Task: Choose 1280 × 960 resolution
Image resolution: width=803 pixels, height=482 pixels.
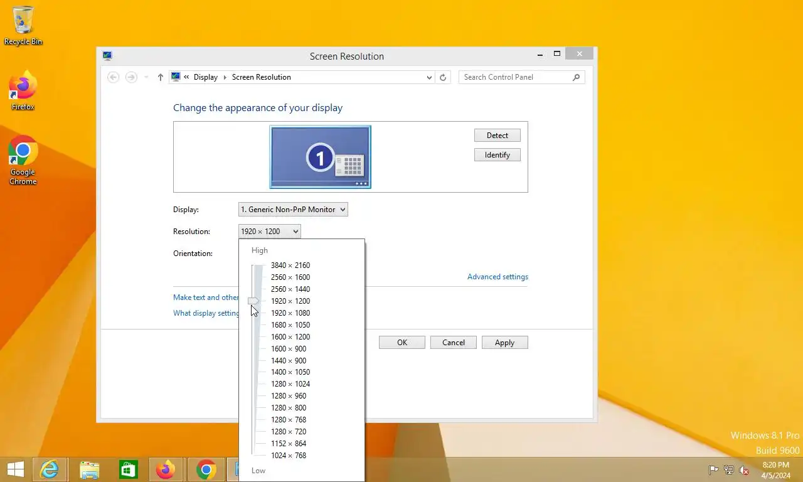Action: [x=289, y=396]
